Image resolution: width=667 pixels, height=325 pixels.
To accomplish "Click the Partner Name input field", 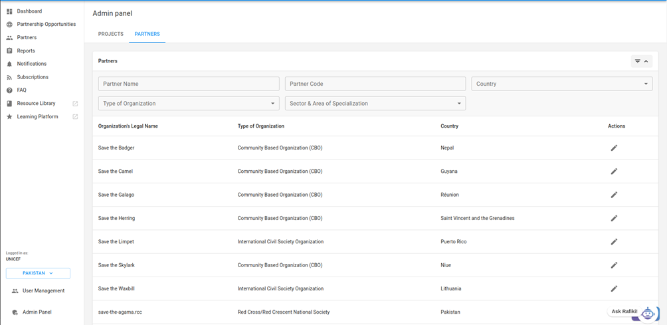I will (189, 84).
